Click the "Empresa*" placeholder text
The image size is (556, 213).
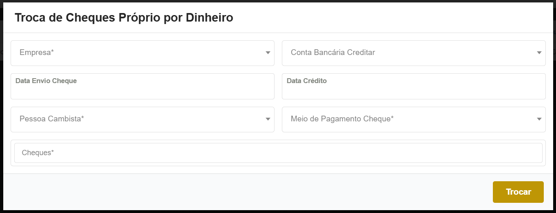pos(37,53)
